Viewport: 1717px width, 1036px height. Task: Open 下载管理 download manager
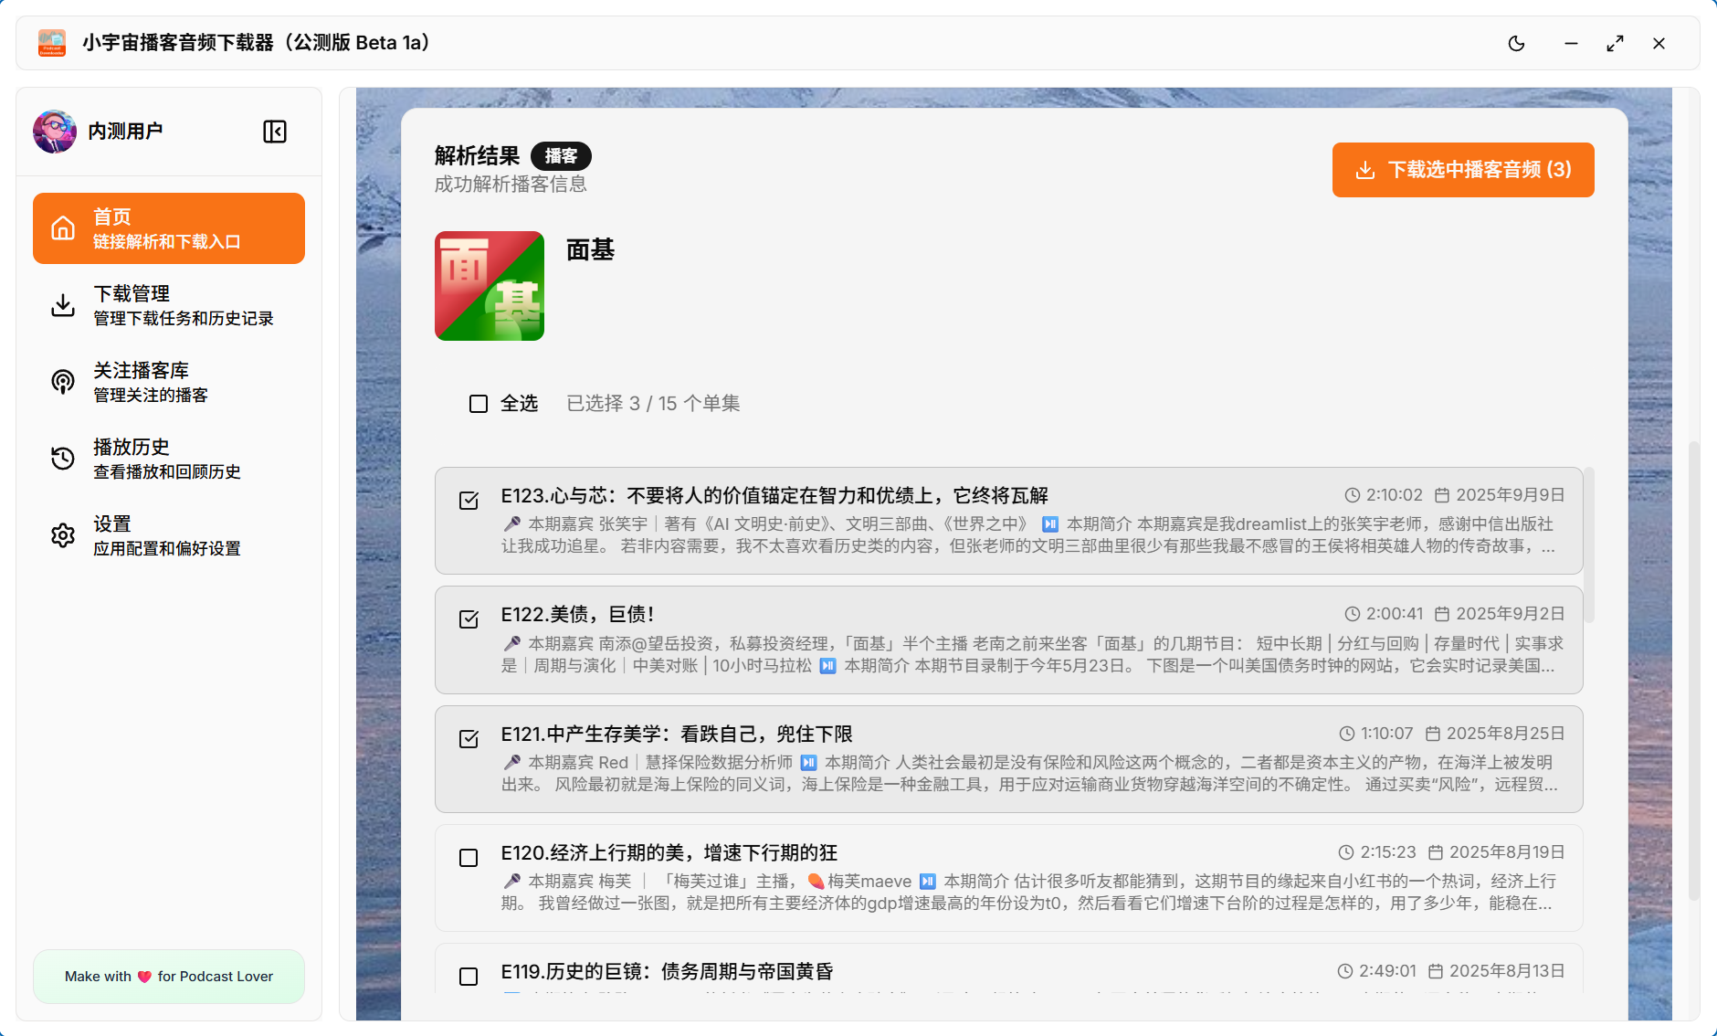click(169, 305)
